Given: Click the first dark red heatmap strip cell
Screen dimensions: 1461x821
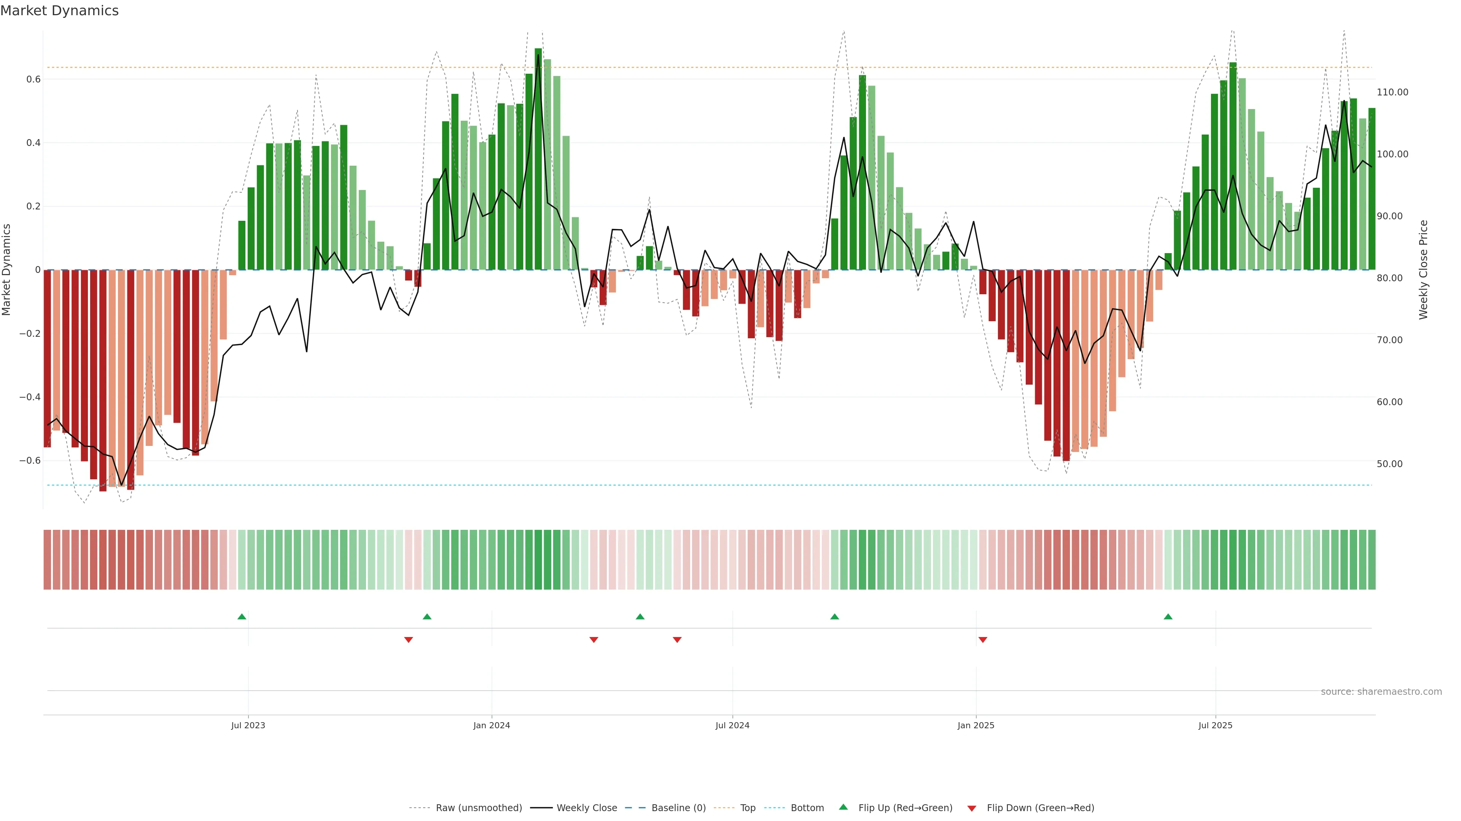Looking at the screenshot, I should pos(47,559).
